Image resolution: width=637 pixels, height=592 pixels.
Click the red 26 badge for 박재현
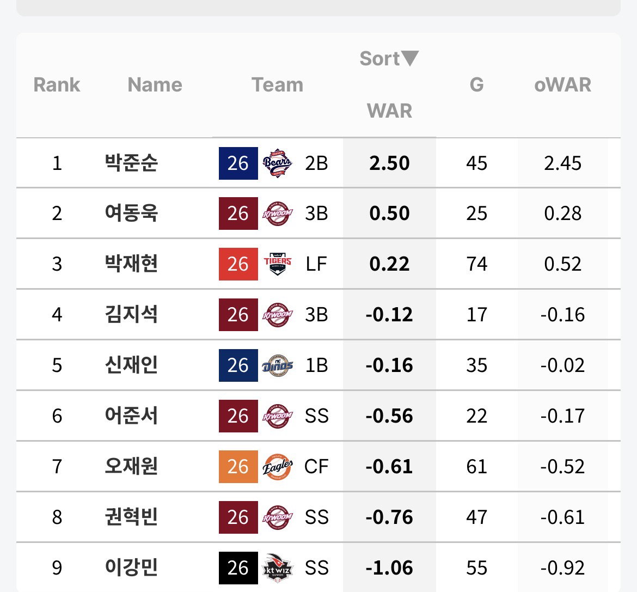(x=238, y=264)
